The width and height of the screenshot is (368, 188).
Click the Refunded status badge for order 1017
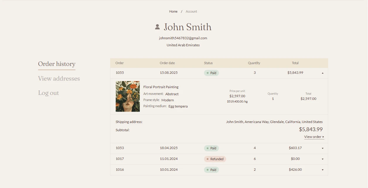pos(215,159)
